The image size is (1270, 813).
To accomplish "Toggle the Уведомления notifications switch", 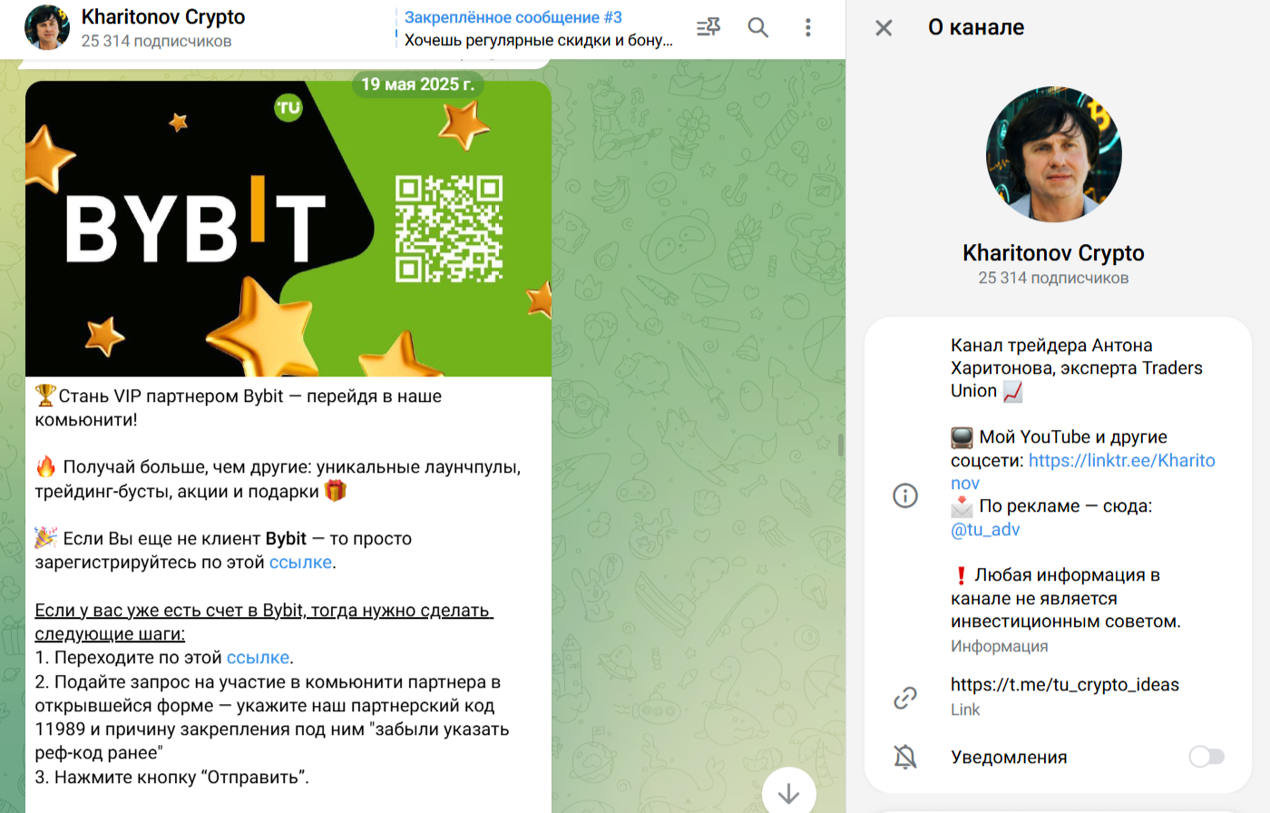I will tap(1206, 757).
